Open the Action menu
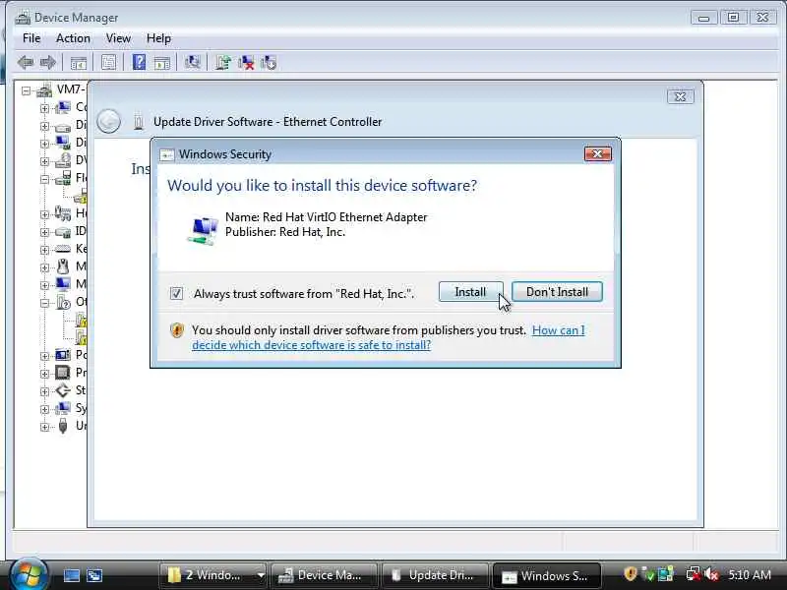This screenshot has width=787, height=590. point(73,38)
